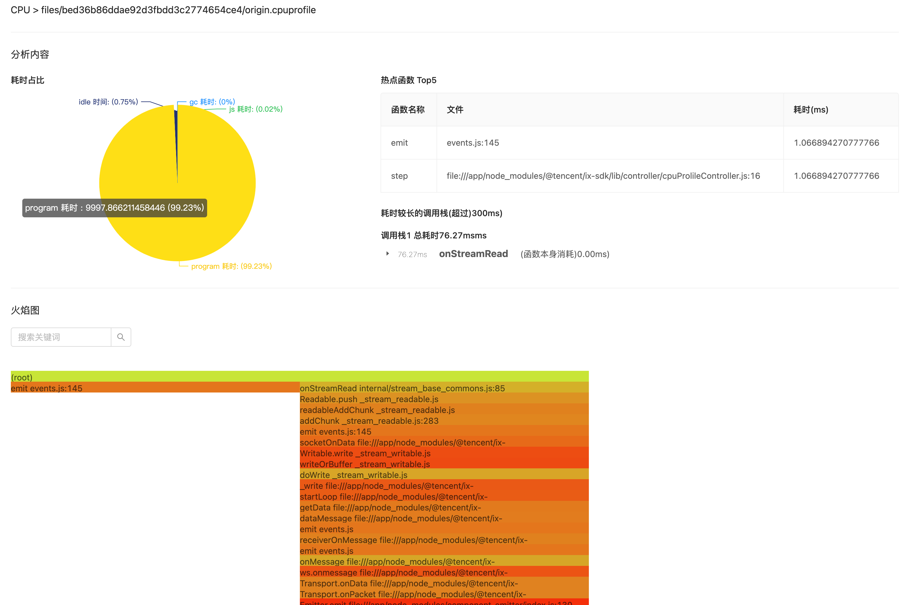The width and height of the screenshot is (911, 605).
Task: Click the 'program 耗时: (99.23%)' legend label
Action: [x=232, y=266]
